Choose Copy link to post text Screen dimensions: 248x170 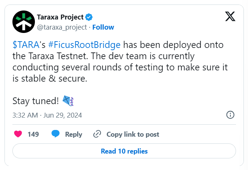[133, 134]
